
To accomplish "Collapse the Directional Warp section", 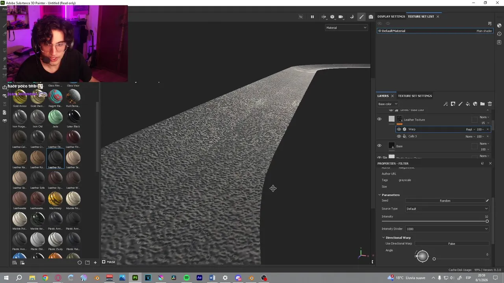I will 384,238.
